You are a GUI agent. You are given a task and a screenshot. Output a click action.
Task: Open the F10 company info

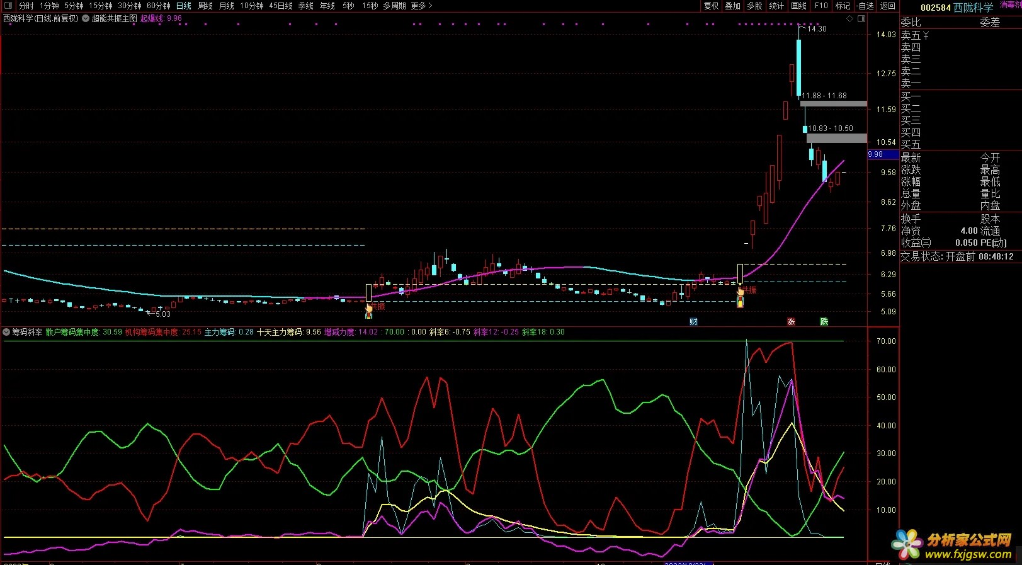821,6
